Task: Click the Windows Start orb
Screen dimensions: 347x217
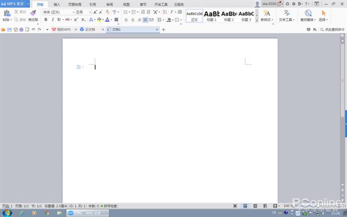Action: click(7, 213)
